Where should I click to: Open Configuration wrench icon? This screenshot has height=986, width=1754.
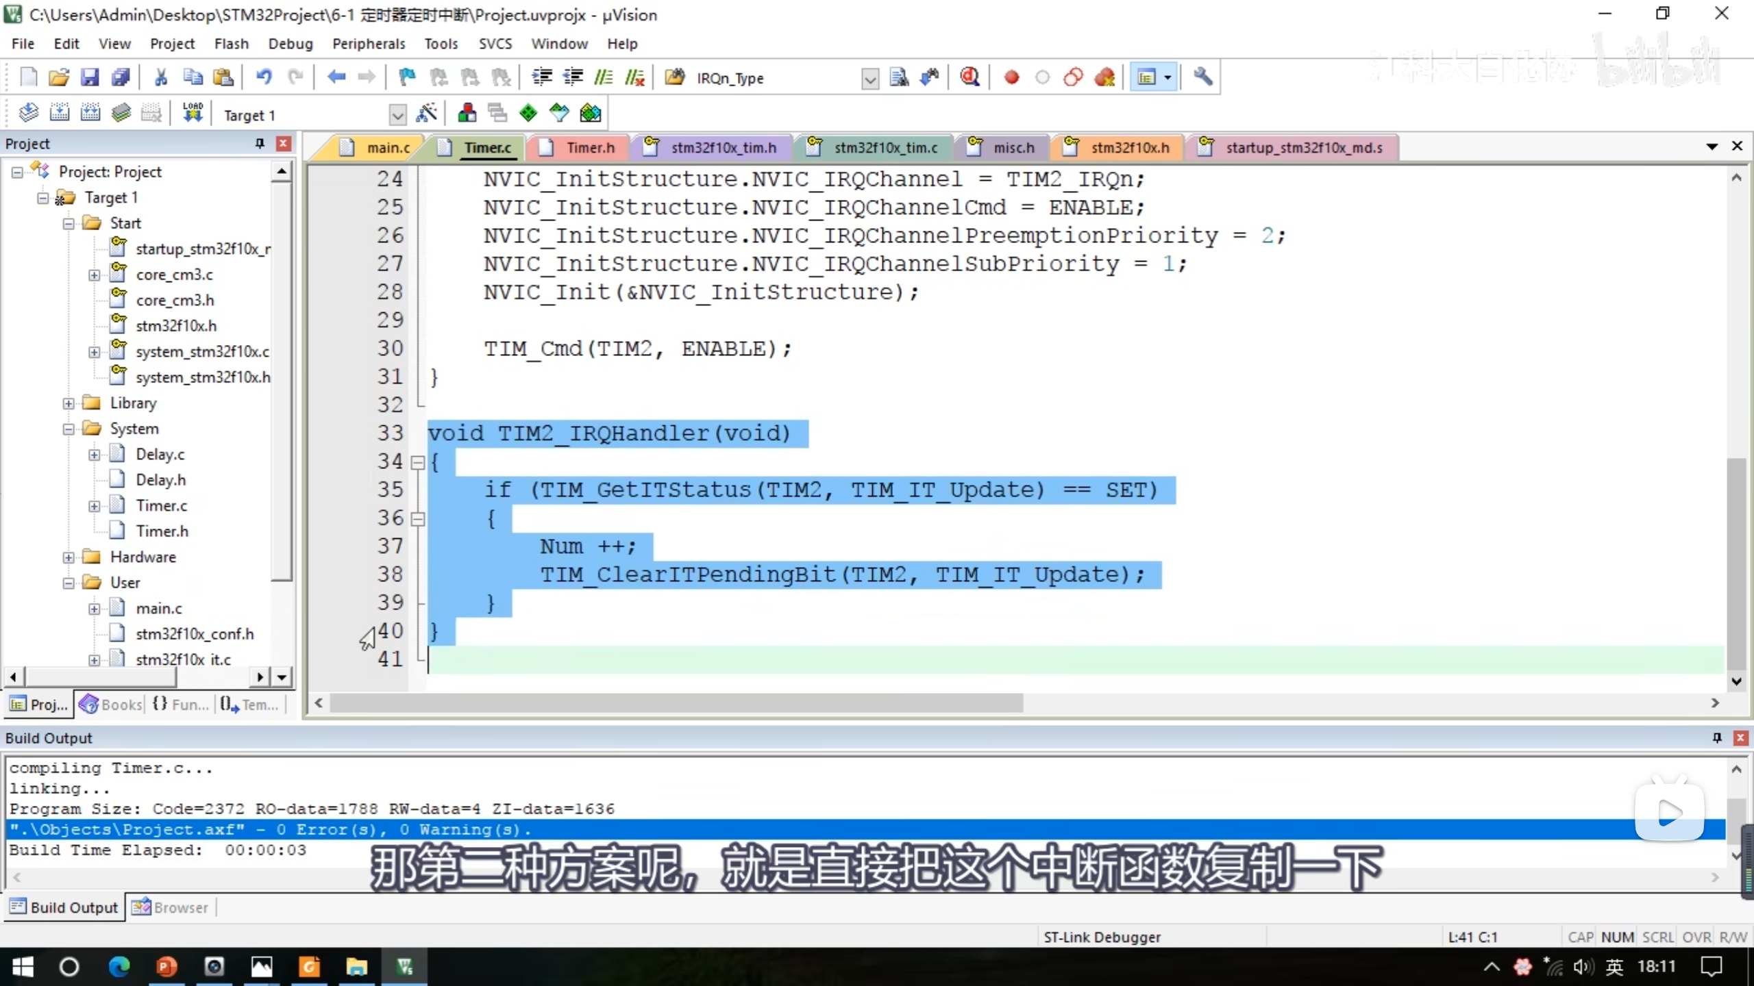coord(1202,77)
